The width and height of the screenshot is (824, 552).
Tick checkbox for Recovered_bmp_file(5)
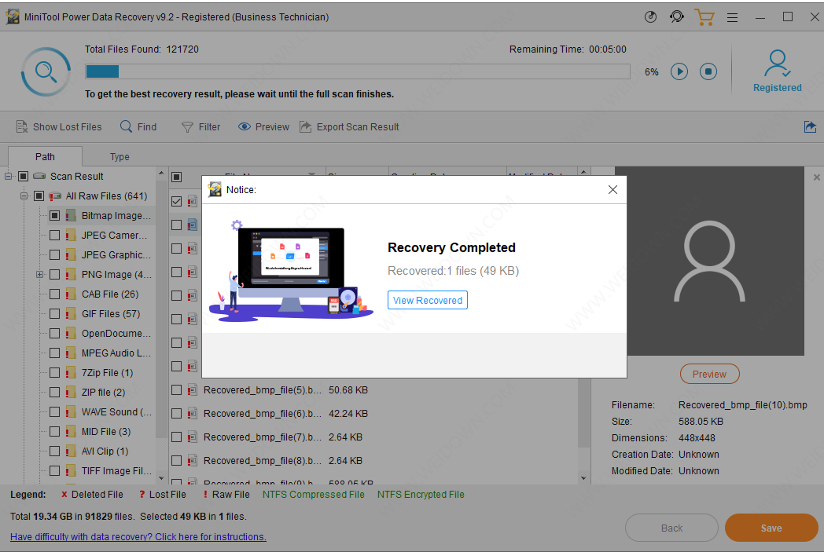pos(177,390)
